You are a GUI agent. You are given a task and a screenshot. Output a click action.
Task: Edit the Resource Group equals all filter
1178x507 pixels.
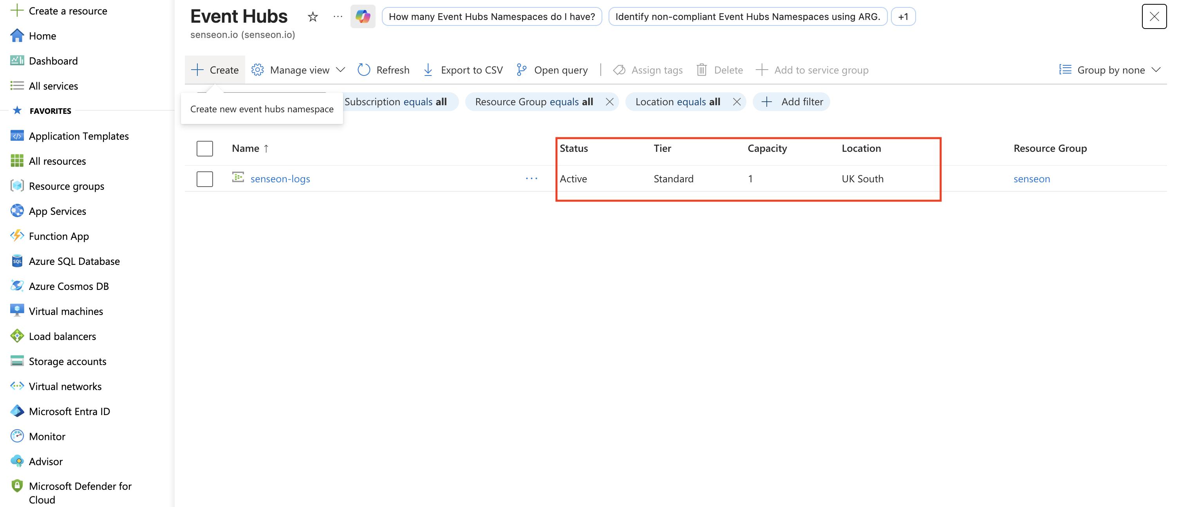point(534,101)
